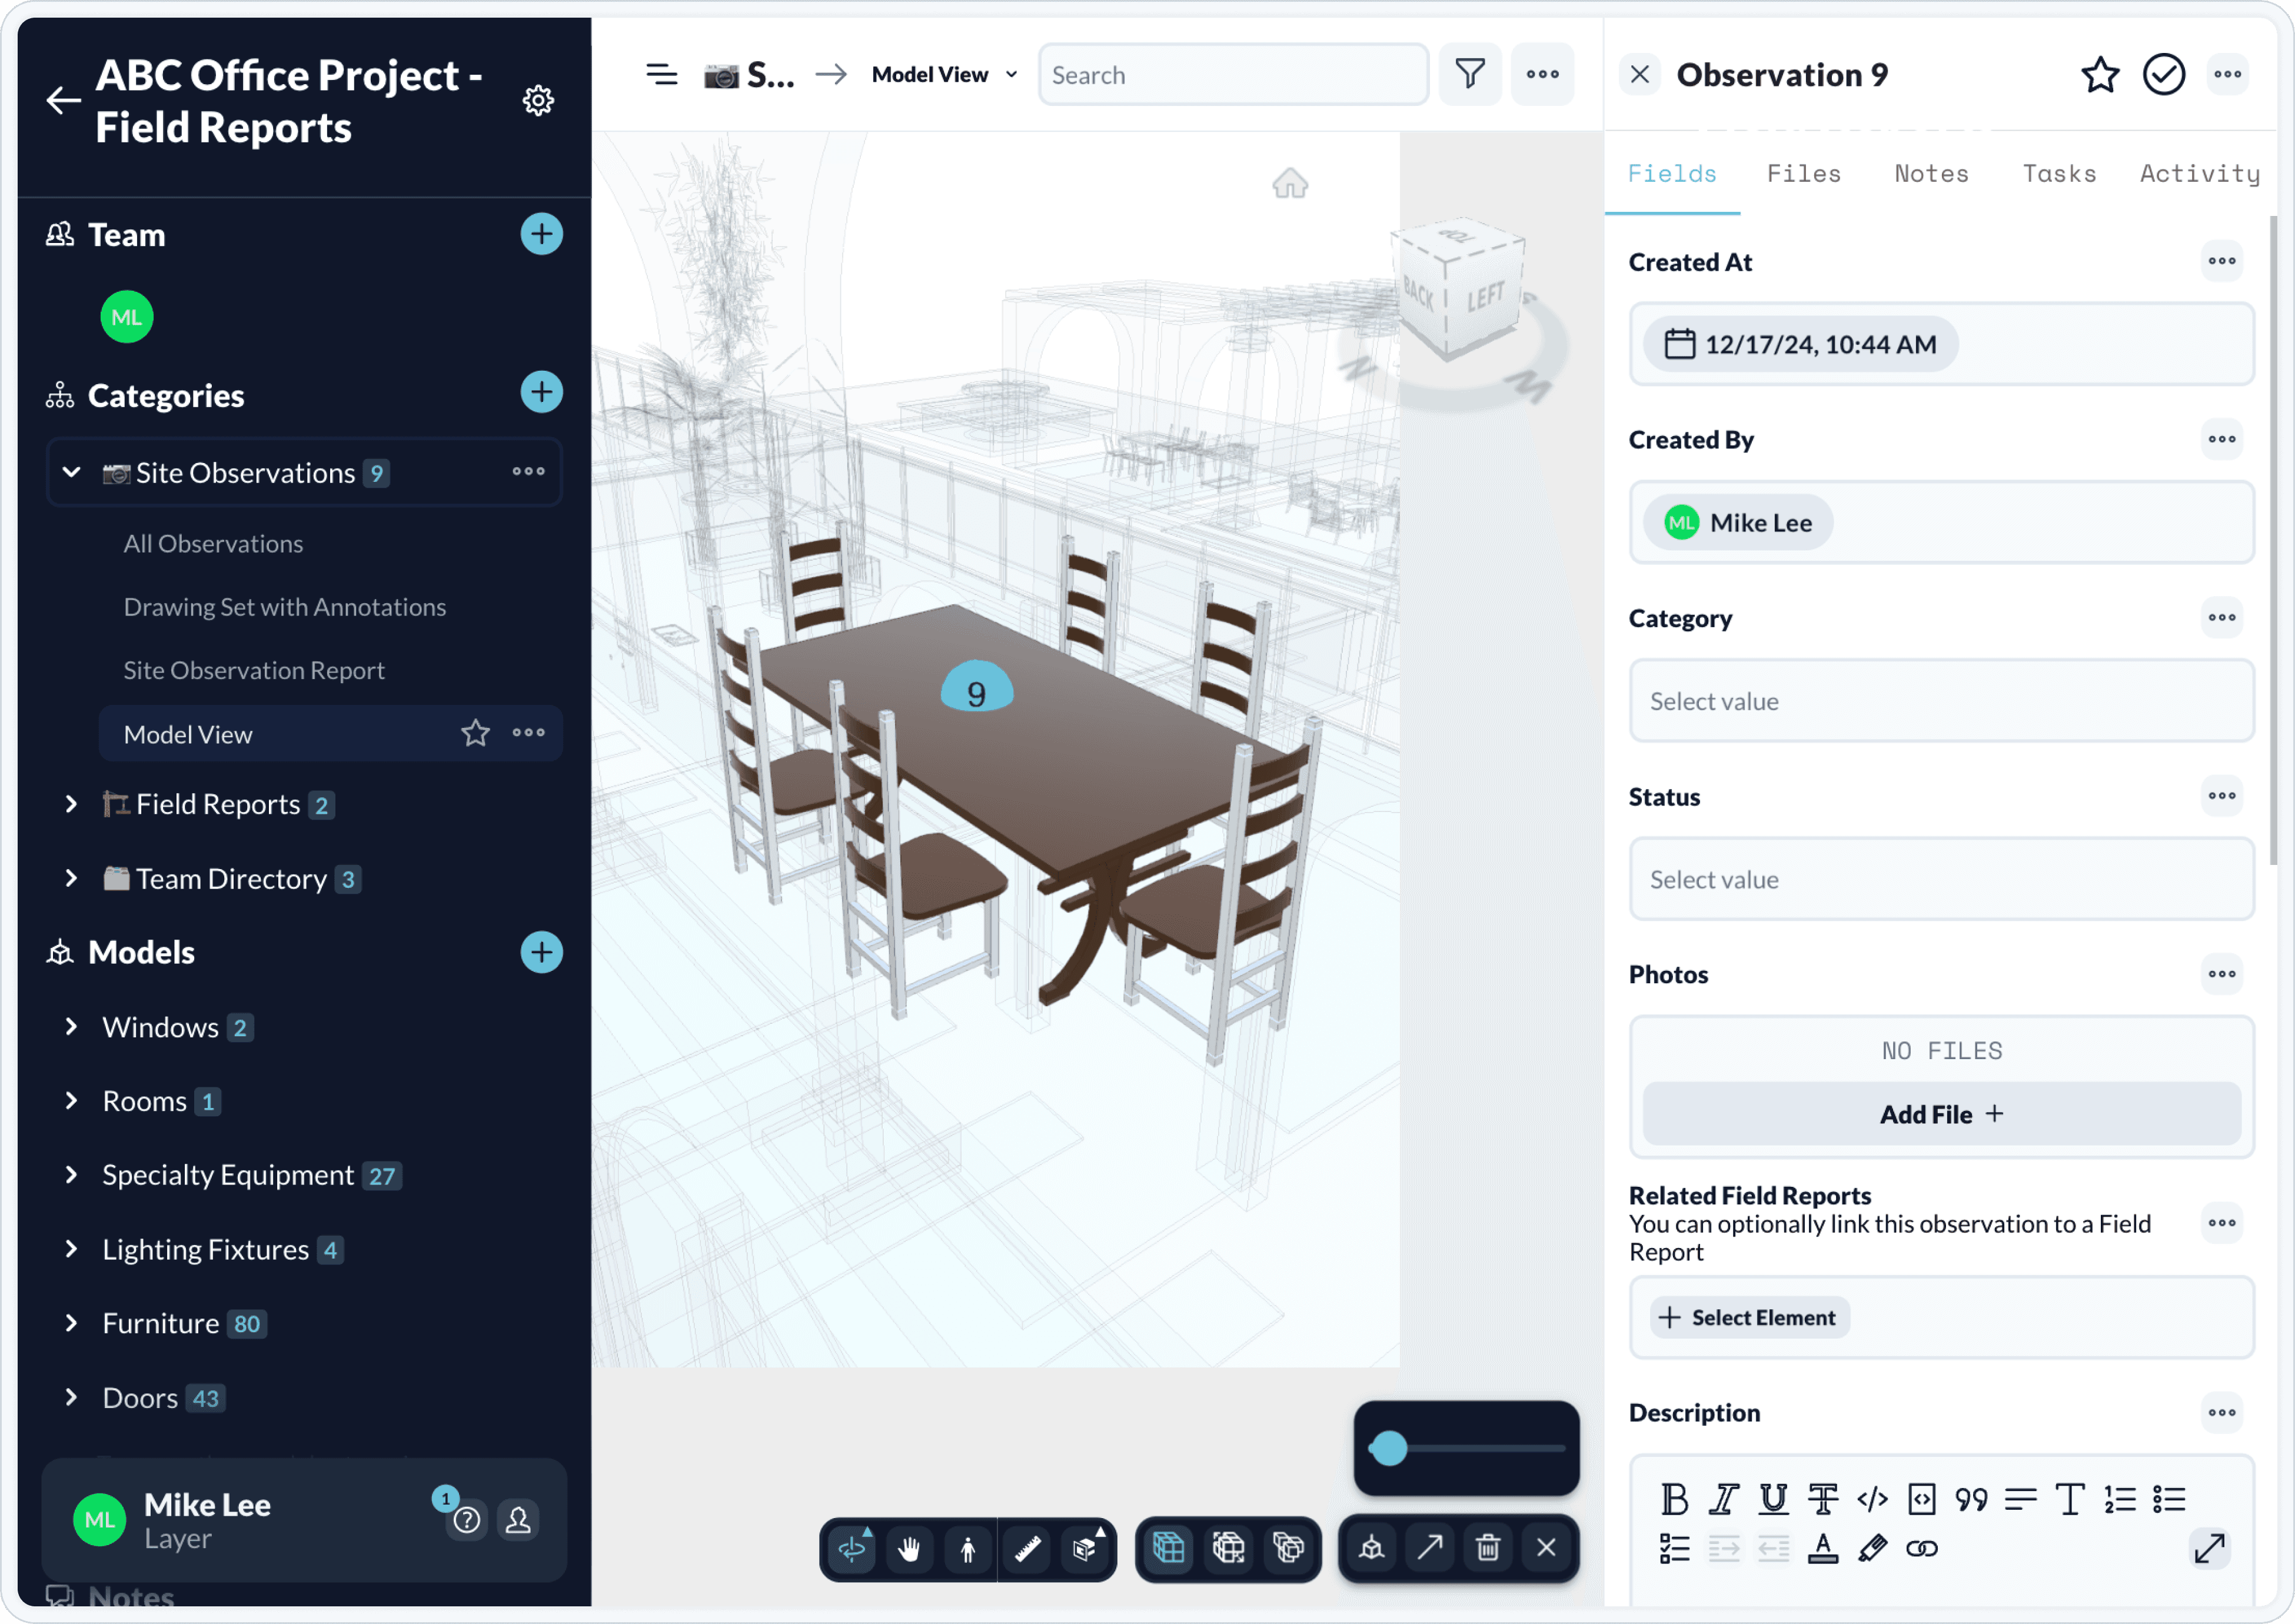Open the filter funnel
Image resolution: width=2295 pixels, height=1624 pixels.
(1469, 74)
